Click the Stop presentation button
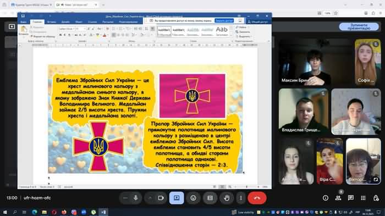This screenshot has height=216, width=385. coord(359,27)
